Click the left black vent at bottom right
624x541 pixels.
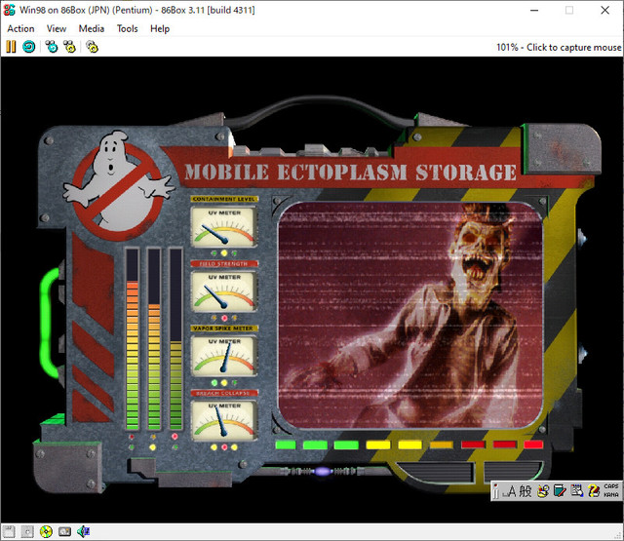click(436, 472)
